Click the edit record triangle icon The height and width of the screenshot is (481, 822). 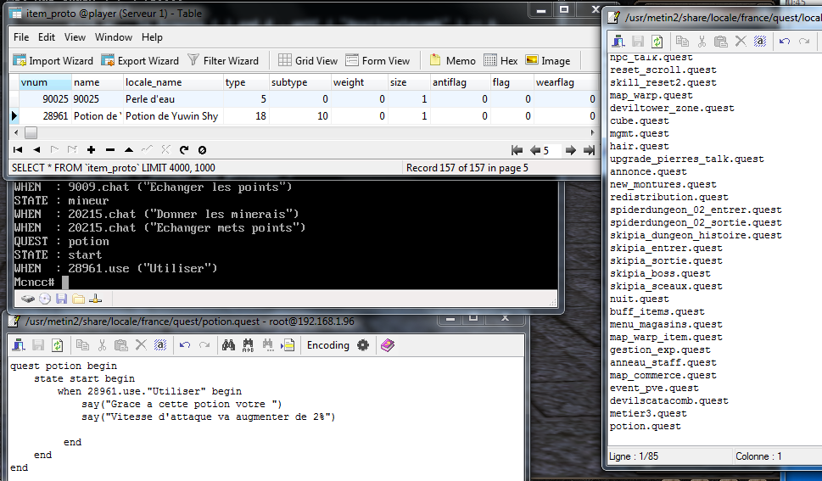(x=129, y=150)
